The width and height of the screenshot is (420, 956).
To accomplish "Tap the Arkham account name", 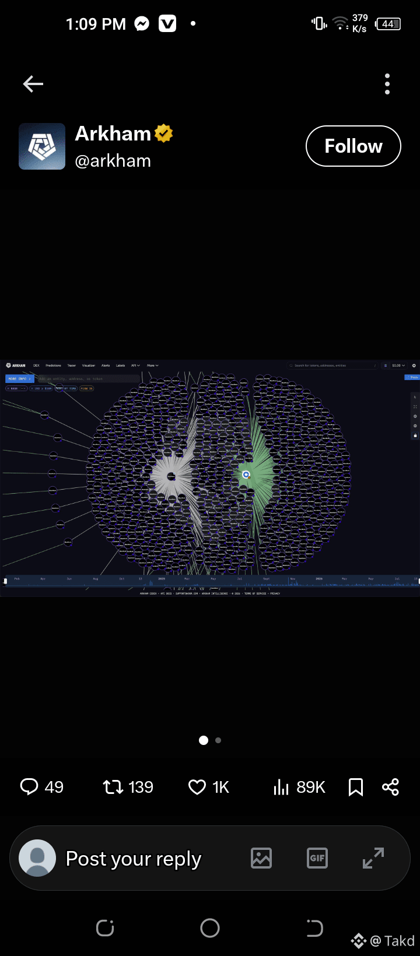I will (x=113, y=133).
